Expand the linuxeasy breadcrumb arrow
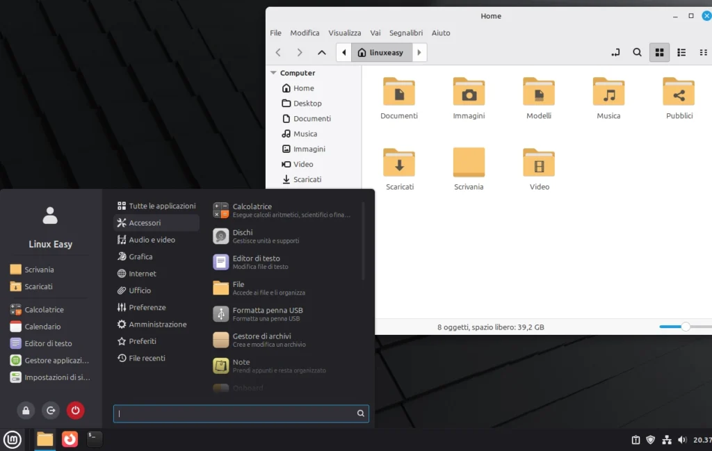 point(419,52)
